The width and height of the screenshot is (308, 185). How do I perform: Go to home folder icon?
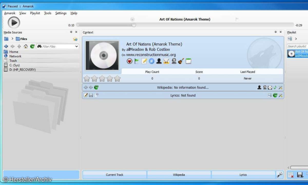[26, 46]
